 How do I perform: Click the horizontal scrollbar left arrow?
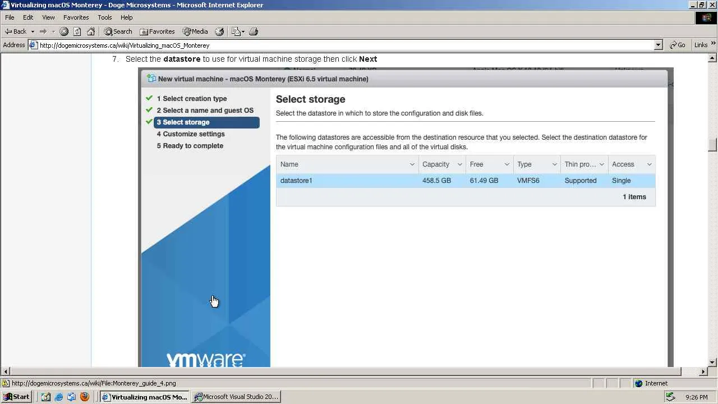click(x=5, y=371)
